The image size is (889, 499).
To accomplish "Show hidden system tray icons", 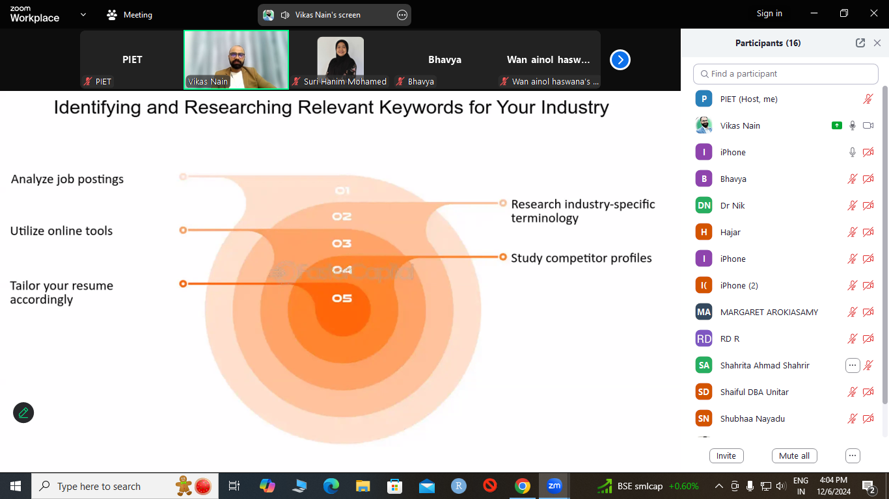I will tap(719, 486).
